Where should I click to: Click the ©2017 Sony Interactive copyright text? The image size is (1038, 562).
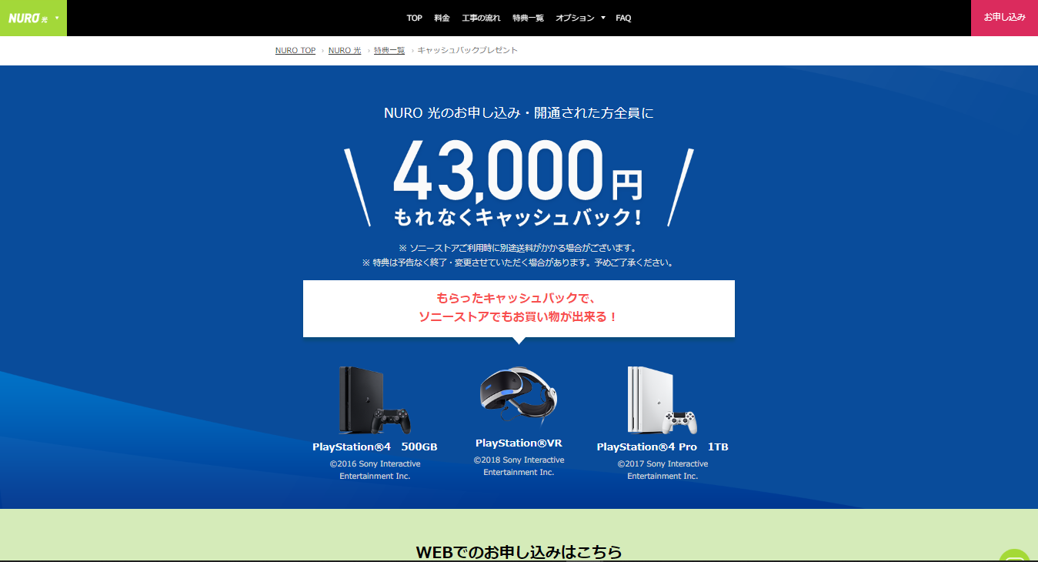[x=663, y=470]
